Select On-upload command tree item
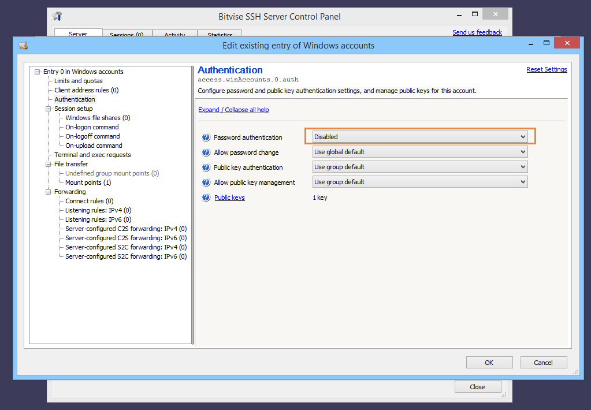Screen dimensions: 591x410 (94, 146)
